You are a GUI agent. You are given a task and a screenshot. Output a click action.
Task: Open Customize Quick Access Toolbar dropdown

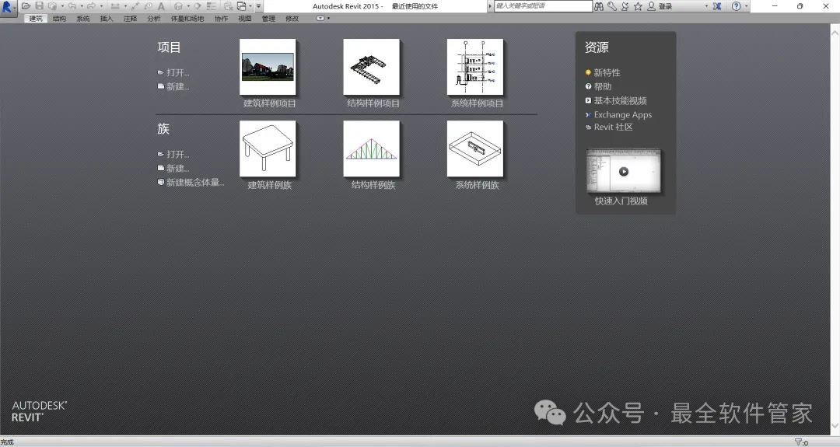(259, 6)
